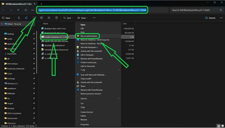Select ndp48-x86-x64-allos-enu.exe file
Image resolution: width=225 pixels, height=128 pixels.
tap(56, 41)
